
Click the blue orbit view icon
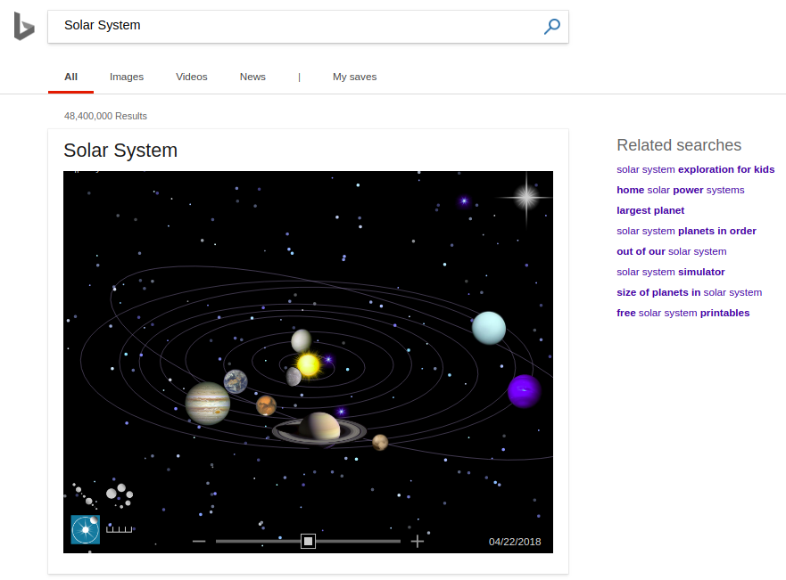click(86, 529)
